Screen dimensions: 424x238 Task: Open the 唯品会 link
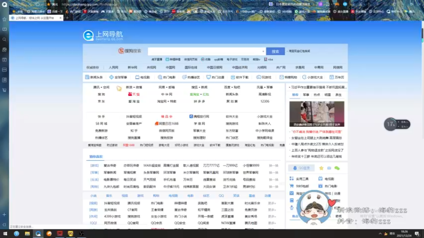pos(166,116)
